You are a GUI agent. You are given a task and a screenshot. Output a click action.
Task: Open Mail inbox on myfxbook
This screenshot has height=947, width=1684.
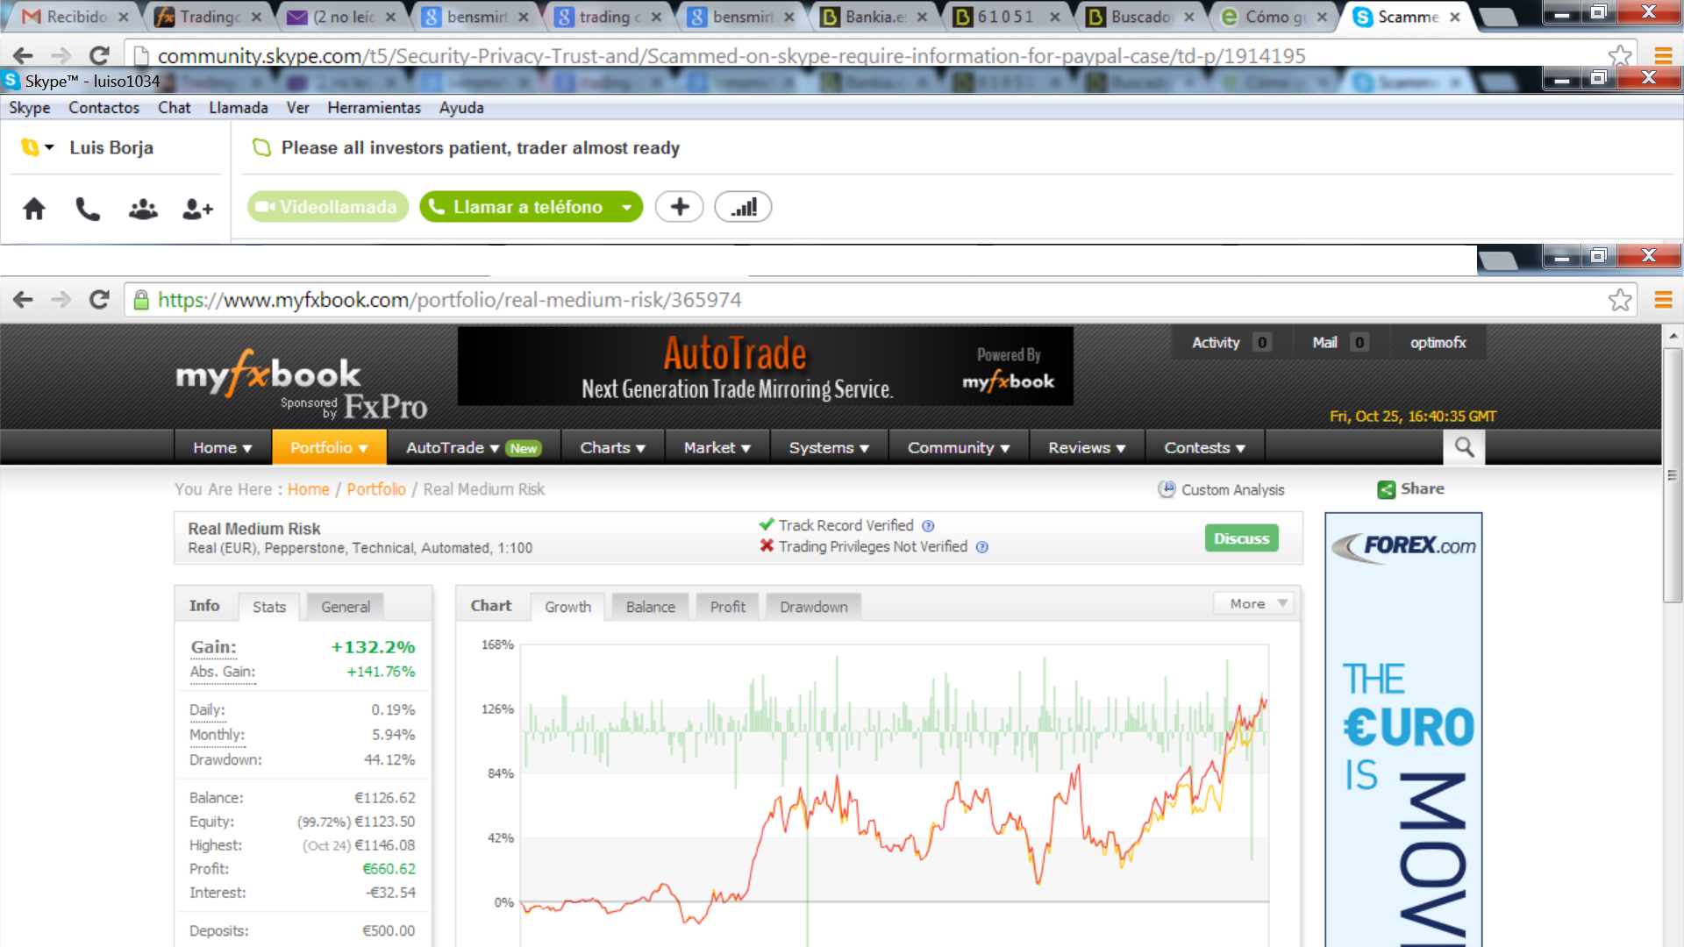click(x=1338, y=343)
